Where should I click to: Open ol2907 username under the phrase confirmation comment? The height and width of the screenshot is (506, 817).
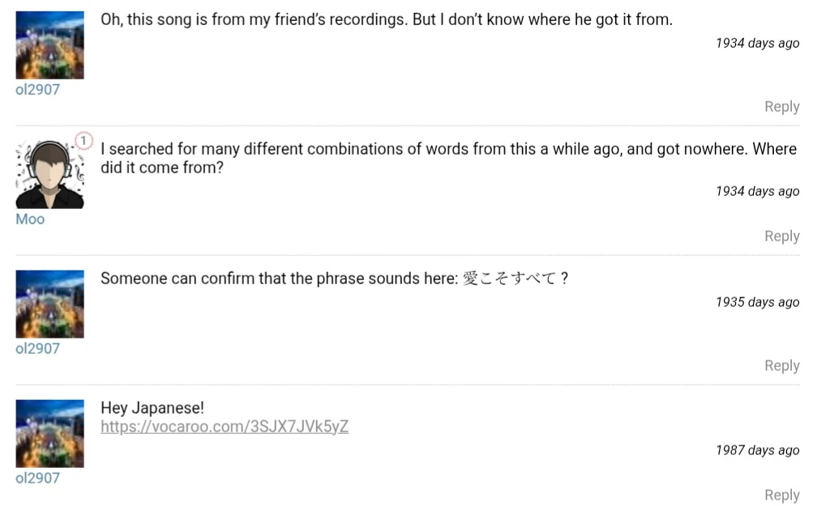click(37, 349)
